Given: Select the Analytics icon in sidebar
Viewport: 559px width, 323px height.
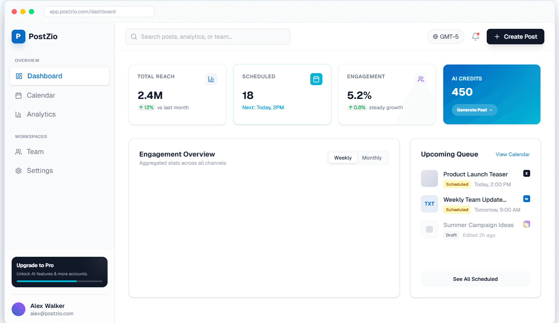Looking at the screenshot, I should pyautogui.click(x=19, y=114).
